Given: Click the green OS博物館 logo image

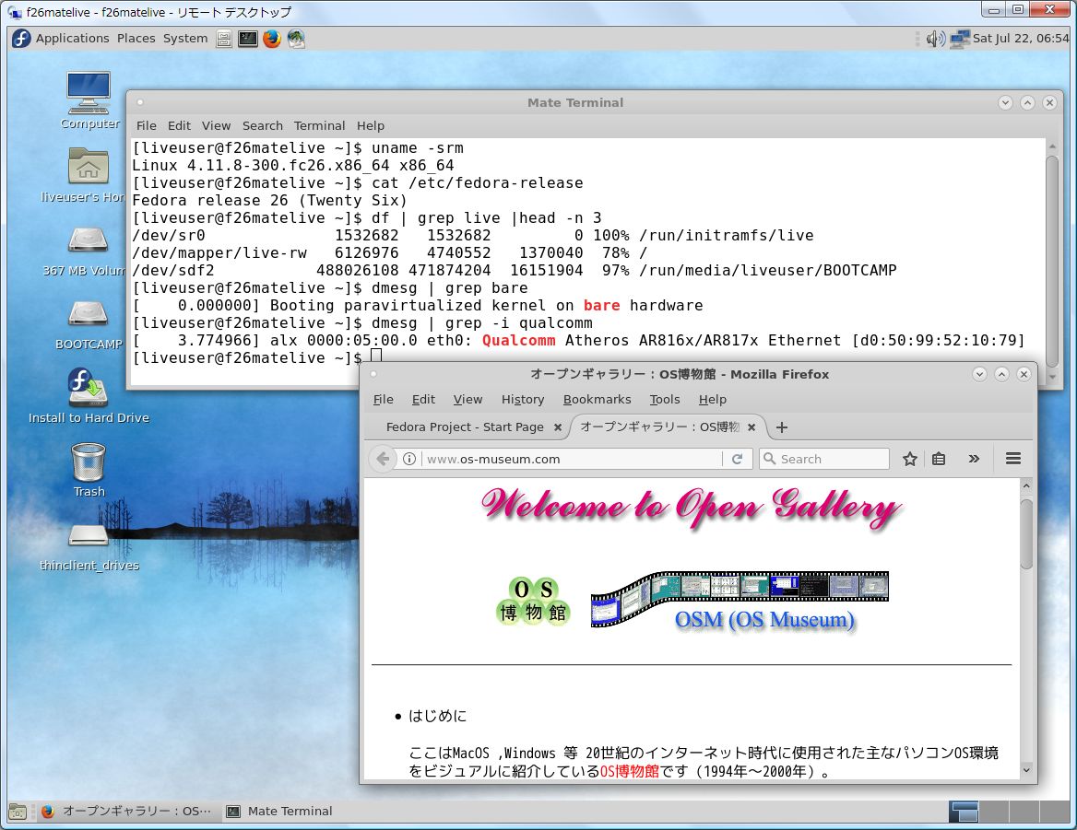Looking at the screenshot, I should click(x=533, y=601).
